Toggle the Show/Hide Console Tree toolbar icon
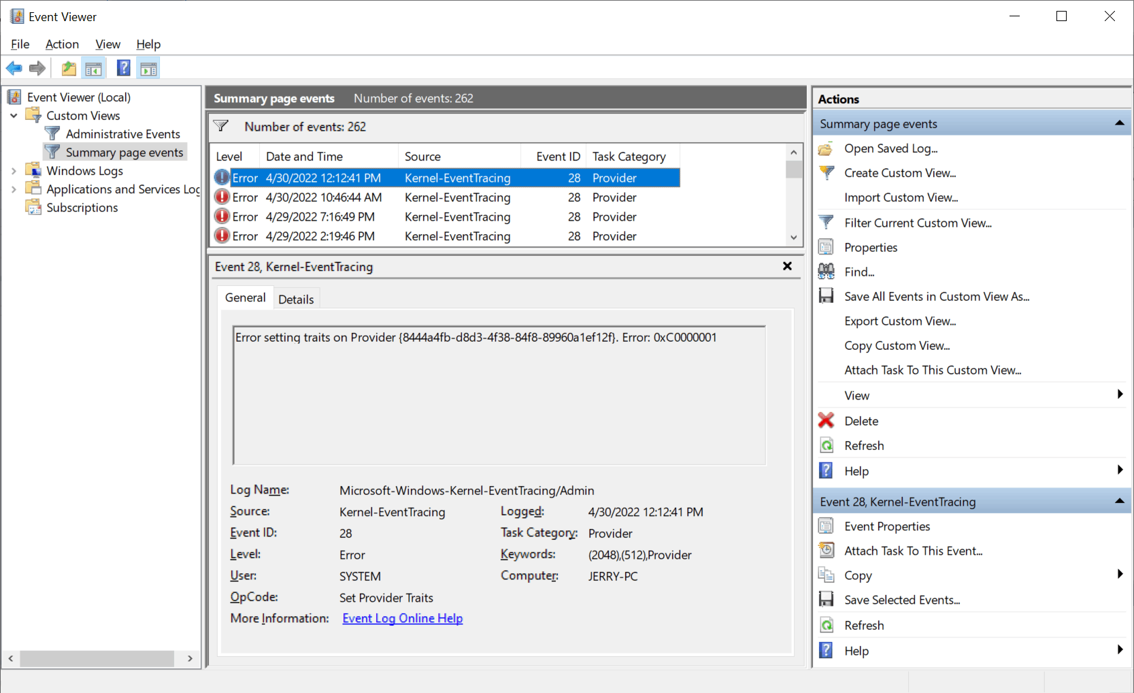This screenshot has width=1134, height=693. [93, 68]
